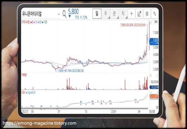The height and width of the screenshot is (129, 187).
Task: Toggle the 120-day moving average legend
Action: click(45, 22)
